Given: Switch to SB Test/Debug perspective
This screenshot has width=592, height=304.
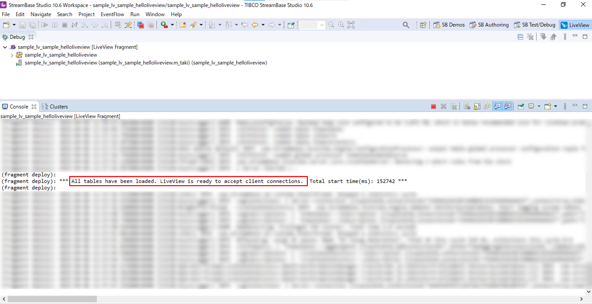Looking at the screenshot, I should point(535,25).
